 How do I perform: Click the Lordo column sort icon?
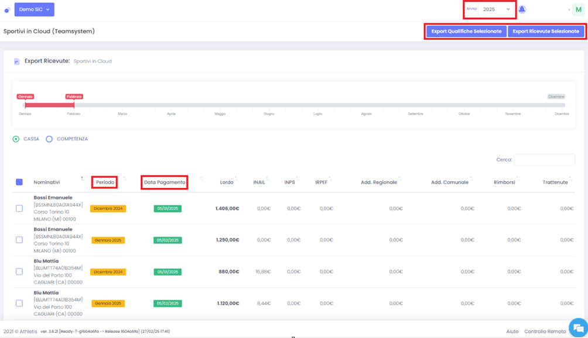[237, 179]
